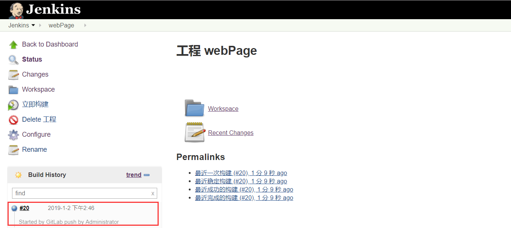511x228 pixels.
Task: Open the Configure link
Action: pos(36,134)
